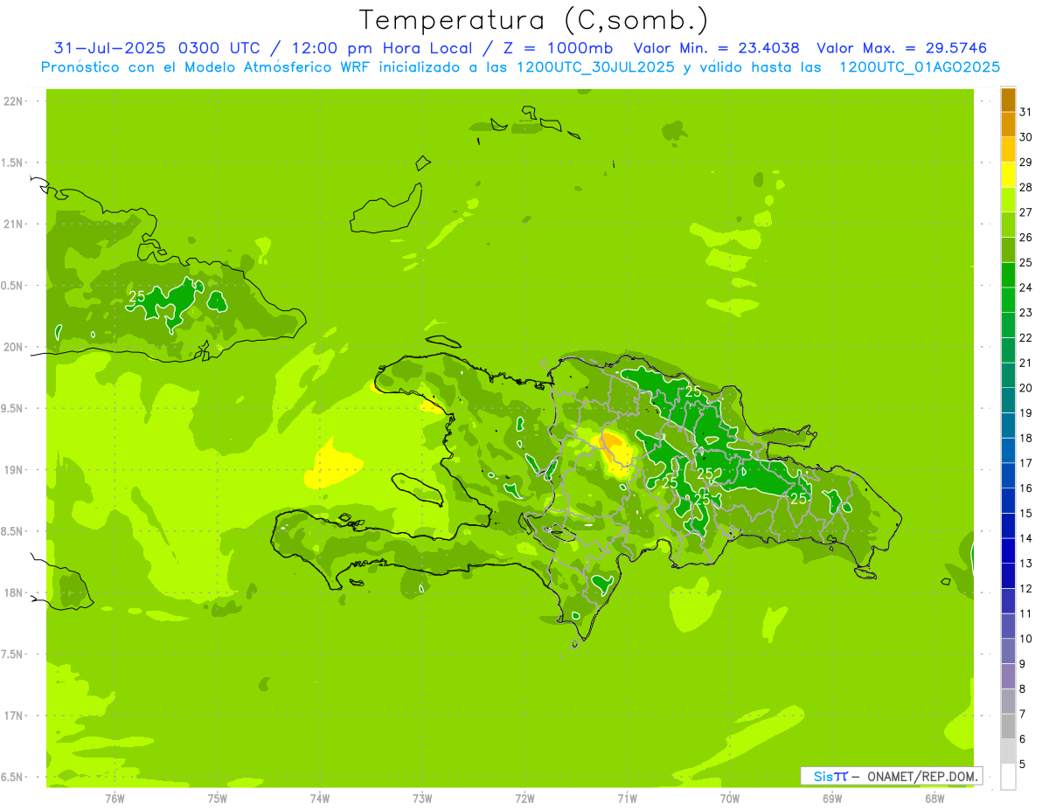Viewport: 1049px width, 810px height.
Task: Select the 68W longitude axis label
Action: pos(934,799)
